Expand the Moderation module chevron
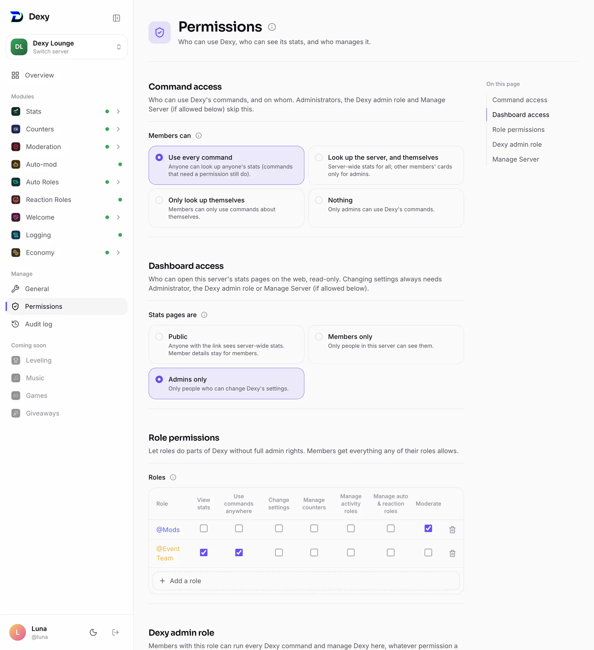This screenshot has height=650, width=594. [118, 147]
